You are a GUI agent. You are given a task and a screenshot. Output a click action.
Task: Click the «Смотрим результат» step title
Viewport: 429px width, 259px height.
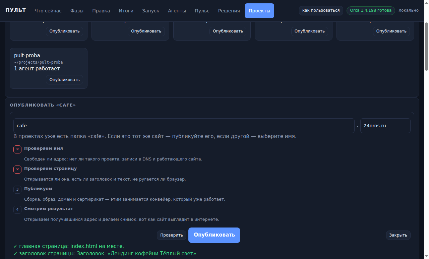click(49, 208)
